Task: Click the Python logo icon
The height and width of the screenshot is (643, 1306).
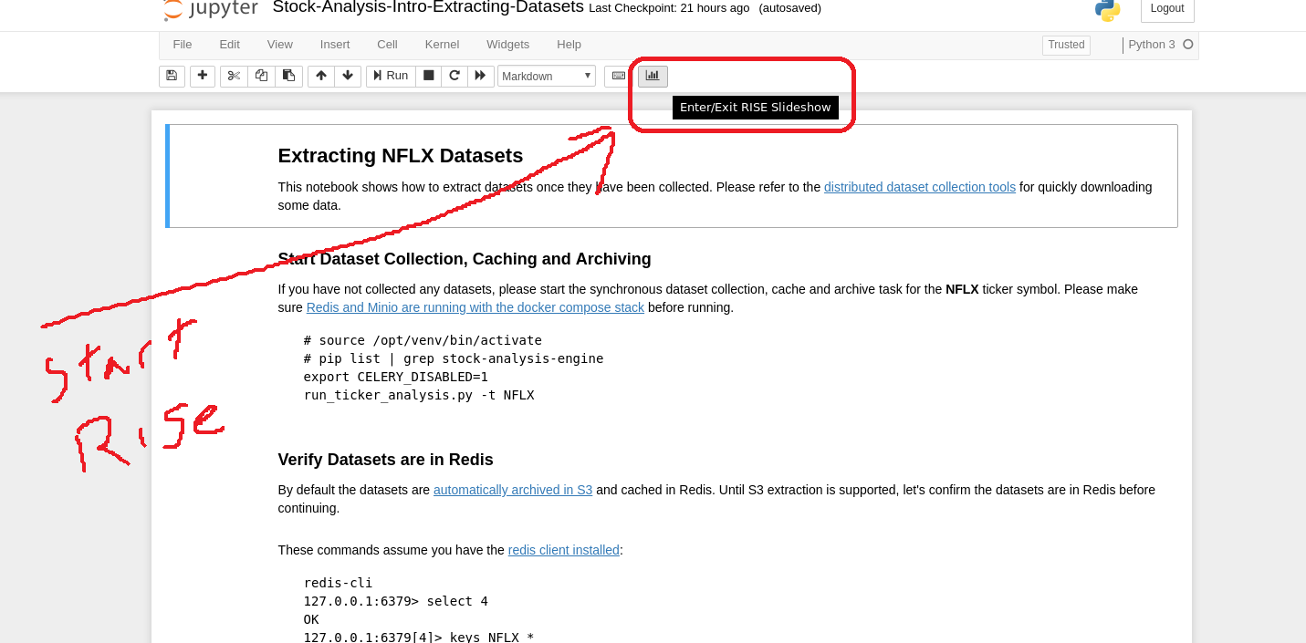Action: click(1107, 9)
